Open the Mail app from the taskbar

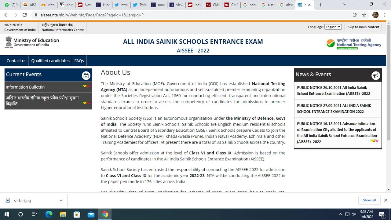(x=91, y=214)
